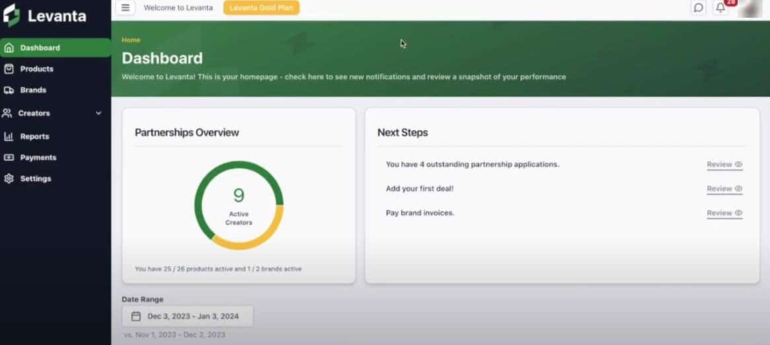Review the 'Add your first deal' step
The height and width of the screenshot is (345, 770).
pos(724,189)
